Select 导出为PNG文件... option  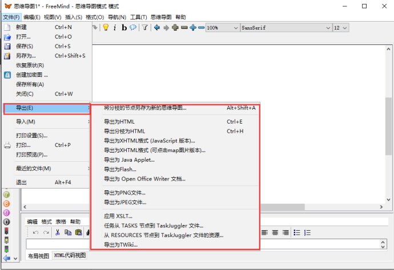(x=175, y=193)
